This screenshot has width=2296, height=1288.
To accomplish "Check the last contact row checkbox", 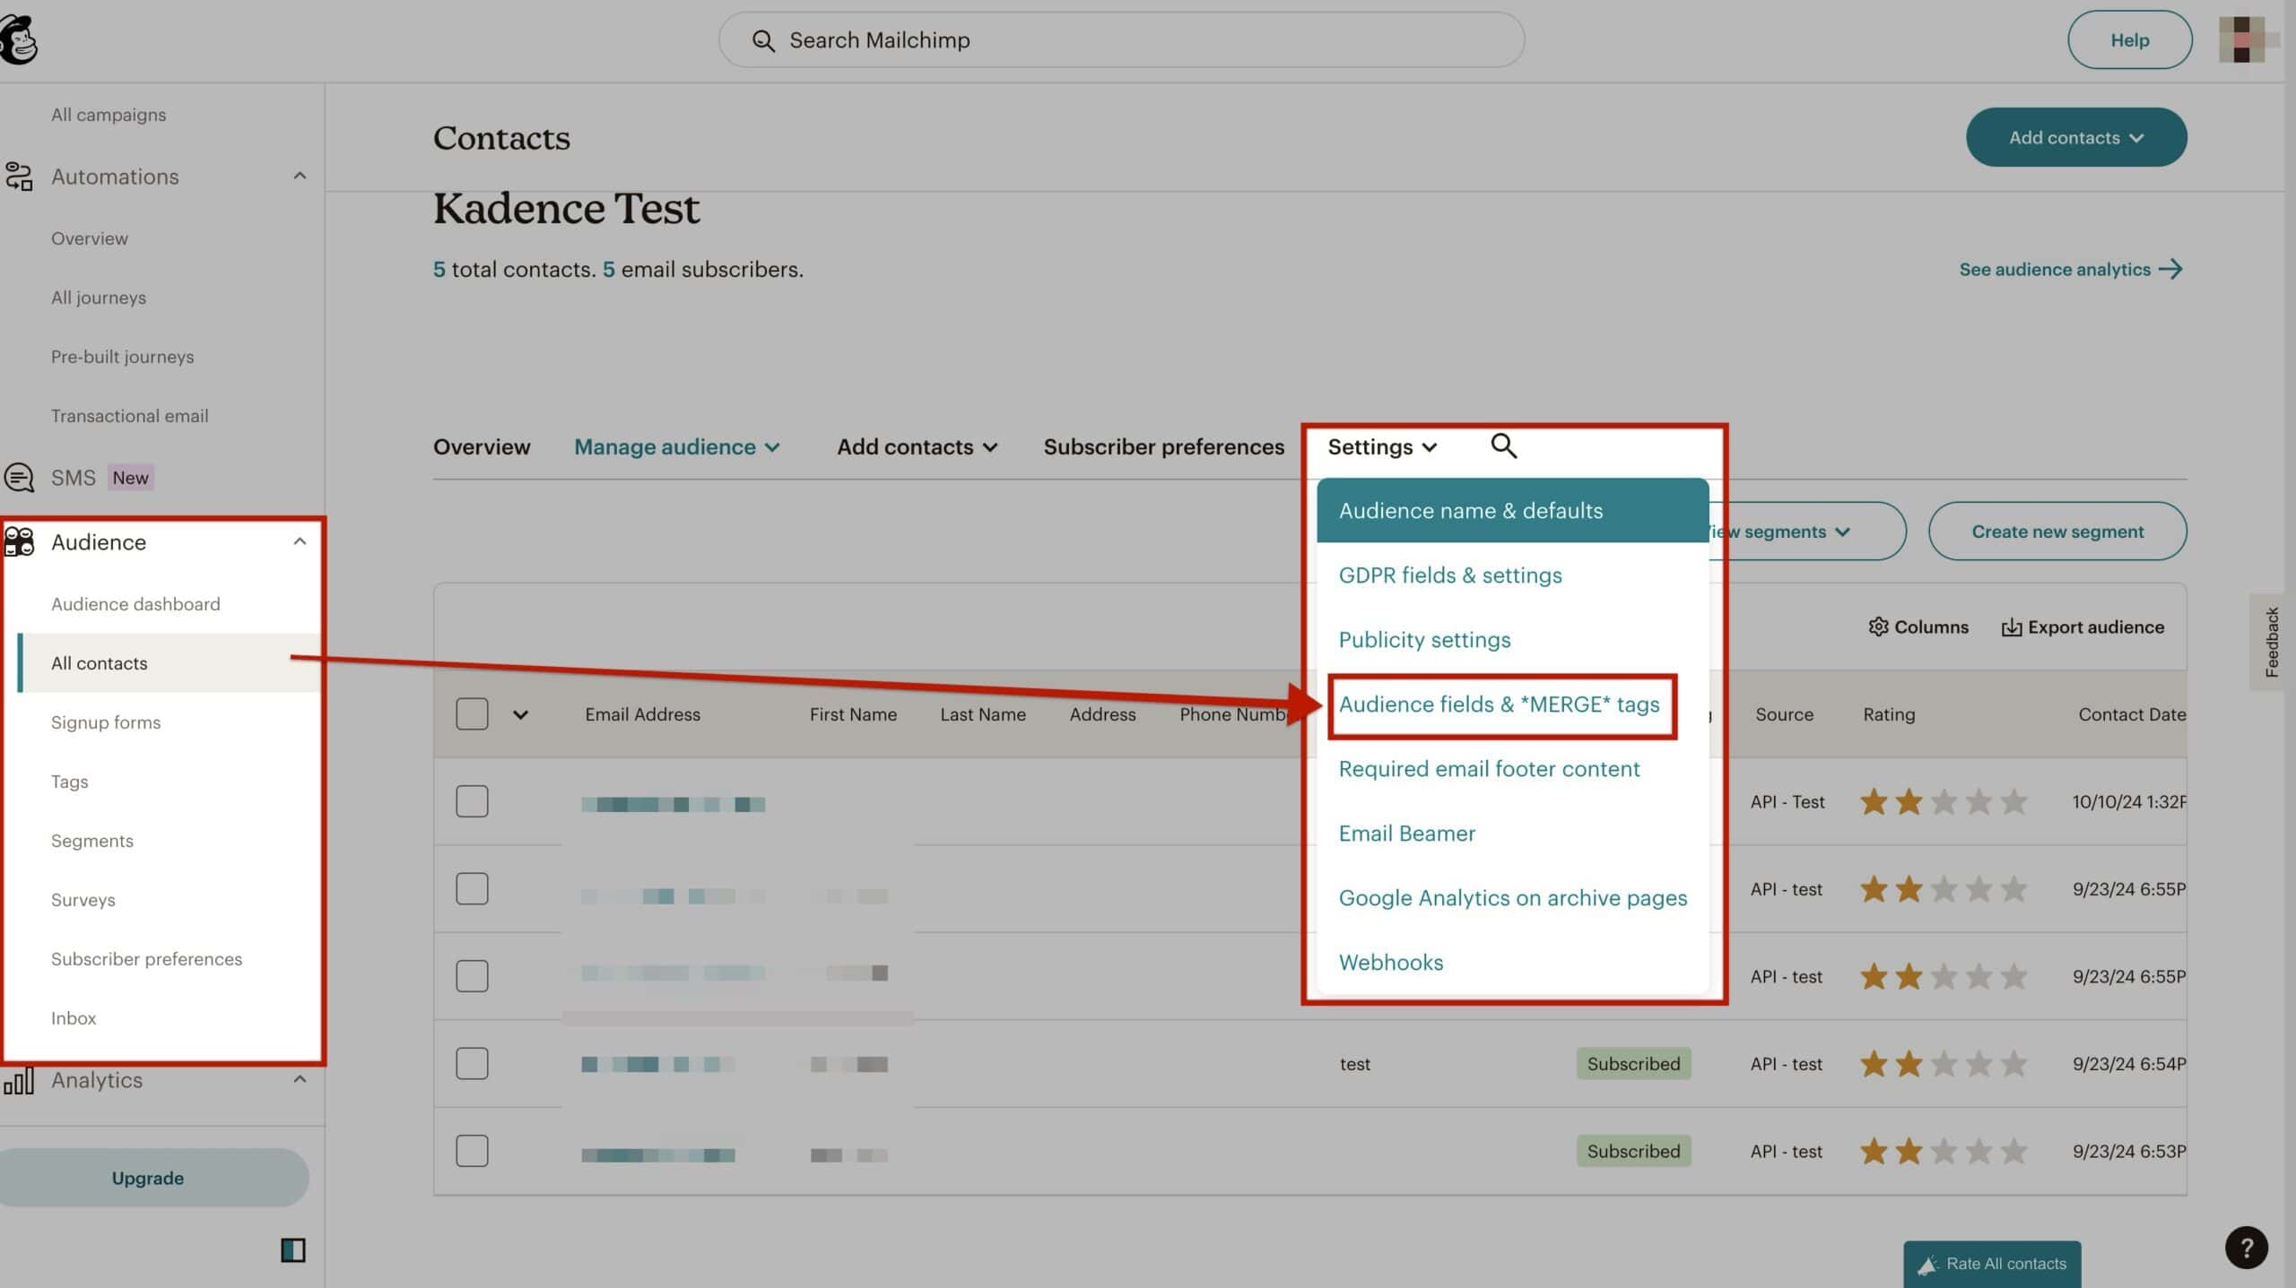I will [472, 1151].
